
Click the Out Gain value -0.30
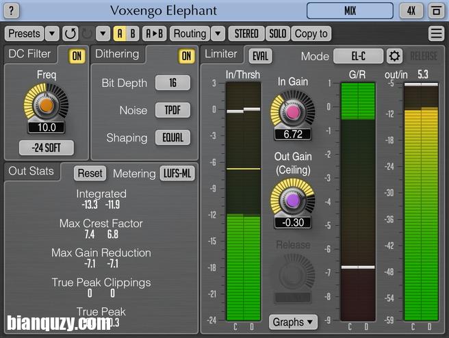pyautogui.click(x=293, y=222)
